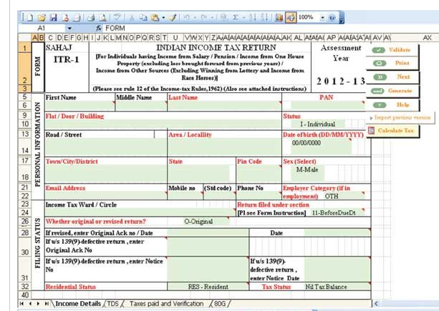
Task: Open the Status dropdown showing I - Individual
Action: [x=318, y=124]
